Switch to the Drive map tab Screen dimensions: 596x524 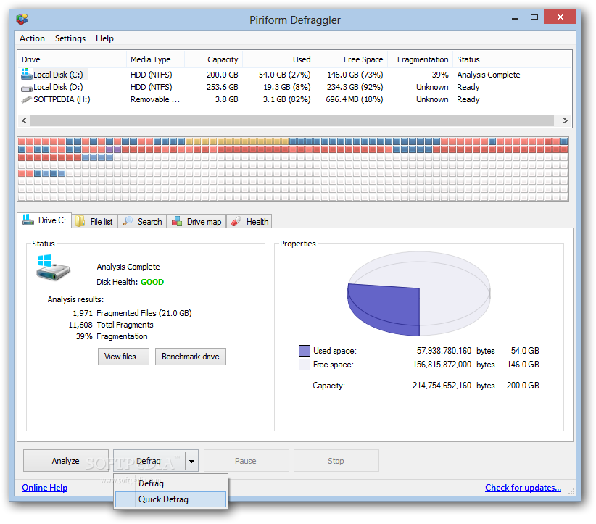(197, 222)
